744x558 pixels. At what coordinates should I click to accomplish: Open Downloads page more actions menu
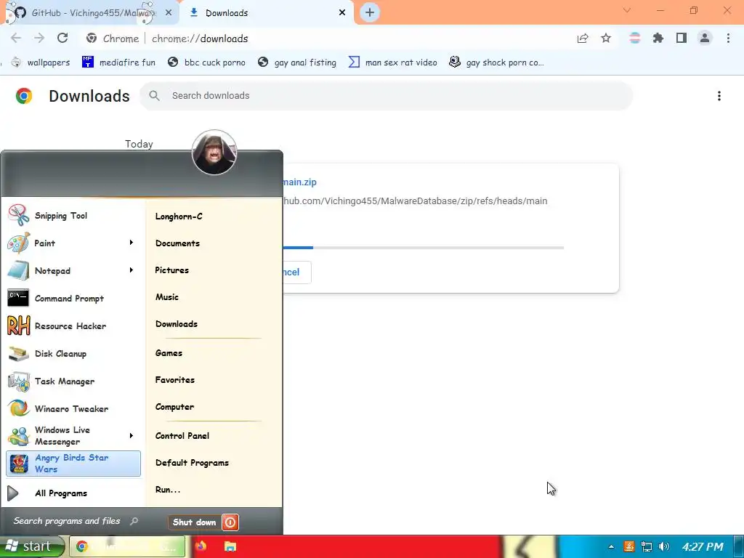pos(719,96)
